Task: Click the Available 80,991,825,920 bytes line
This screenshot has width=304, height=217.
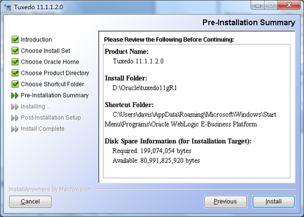Action: click(x=156, y=161)
